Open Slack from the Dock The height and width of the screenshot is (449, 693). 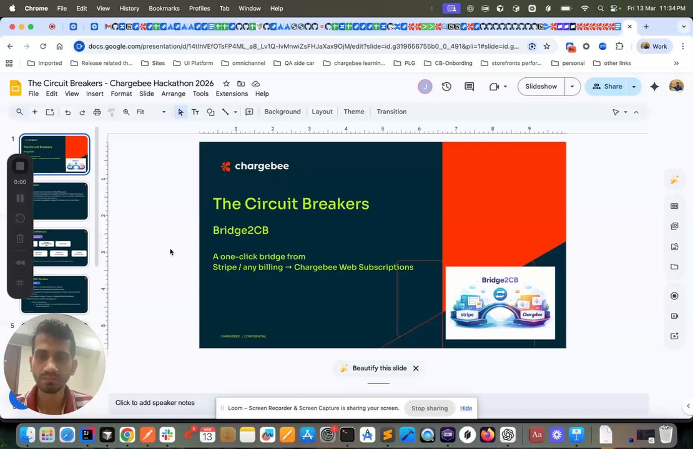(167, 435)
